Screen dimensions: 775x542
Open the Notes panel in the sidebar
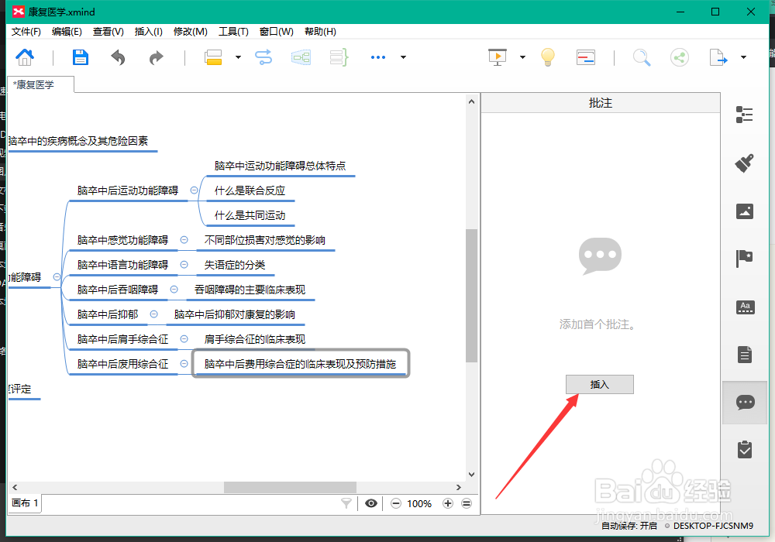(x=745, y=355)
